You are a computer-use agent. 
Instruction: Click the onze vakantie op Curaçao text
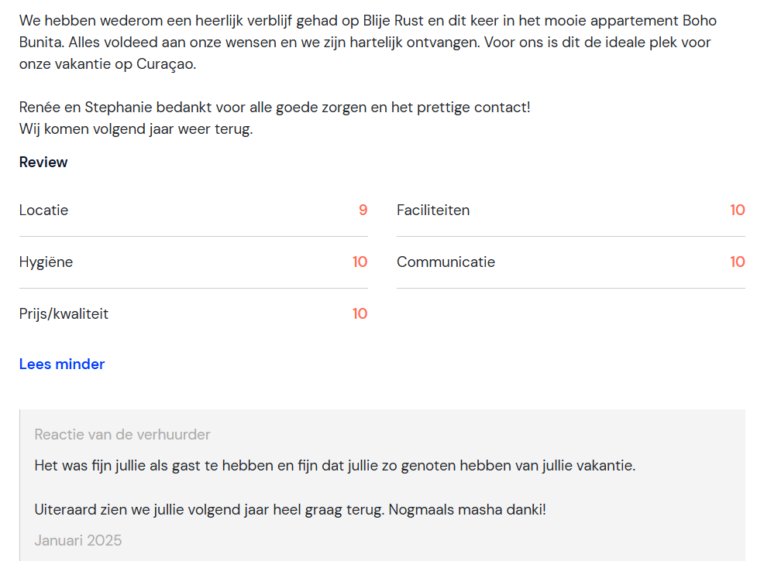108,64
